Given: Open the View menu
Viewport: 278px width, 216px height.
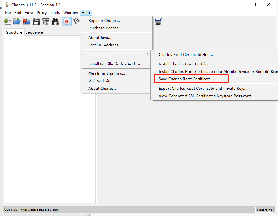Looking at the screenshot, I should 29,13.
